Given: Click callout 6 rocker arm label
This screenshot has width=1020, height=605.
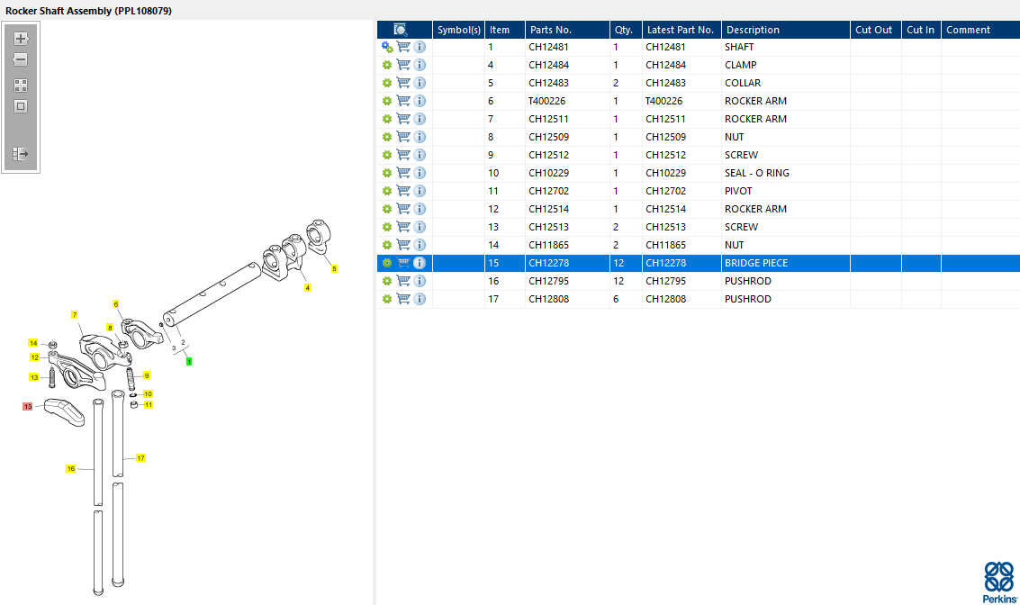Looking at the screenshot, I should coord(116,304).
